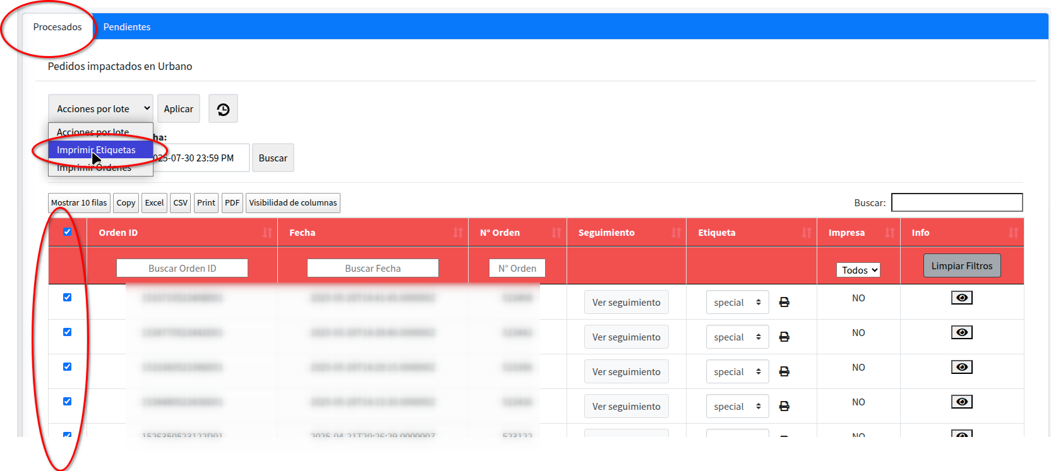Screen dimensions: 1051x471
Task: Click the Limpiar Filtros button
Action: (x=961, y=266)
